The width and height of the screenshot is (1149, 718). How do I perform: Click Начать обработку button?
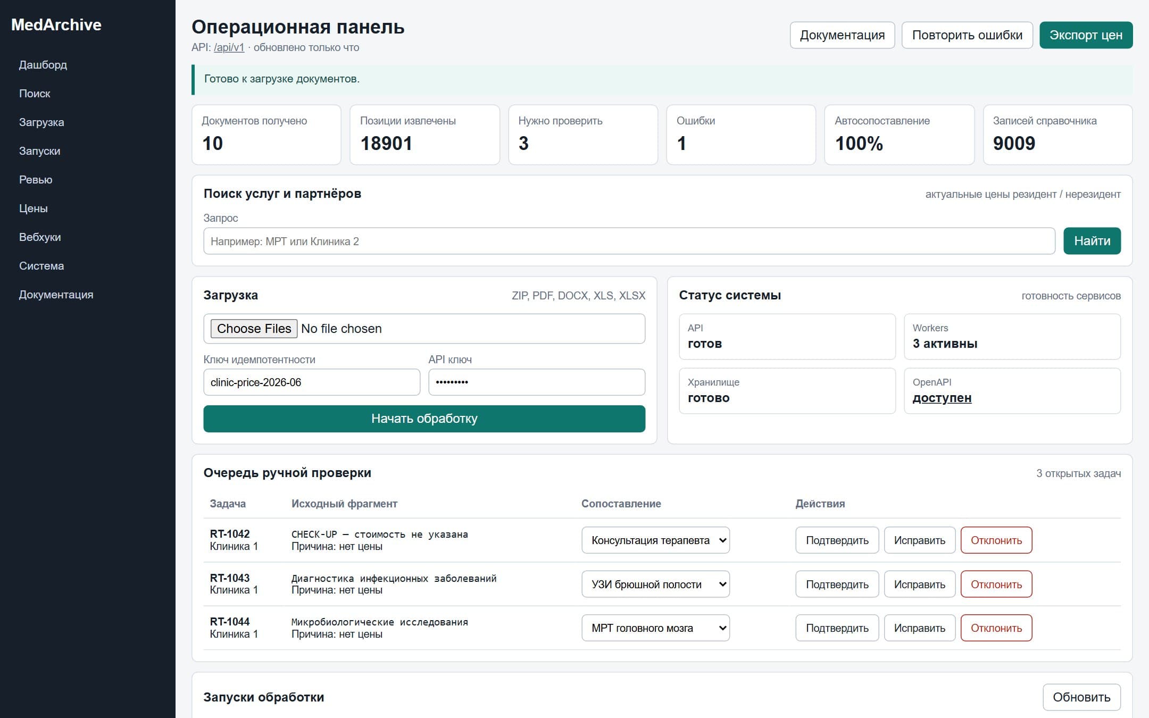pos(424,419)
